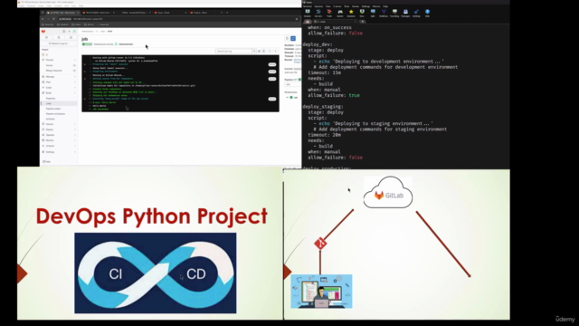
Task: Click the Administrator user link under job title
Action: tap(126, 44)
